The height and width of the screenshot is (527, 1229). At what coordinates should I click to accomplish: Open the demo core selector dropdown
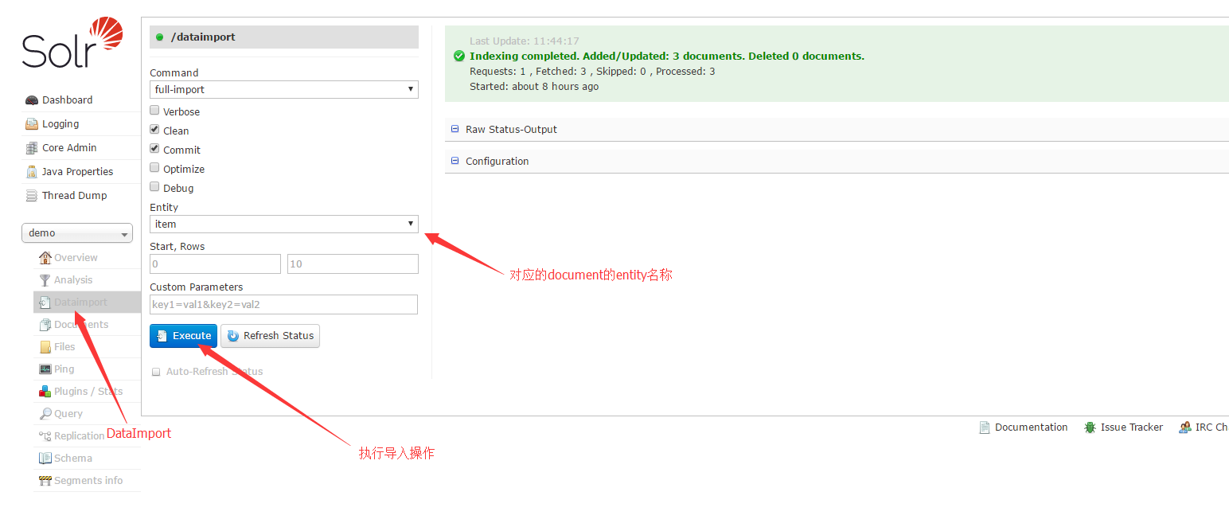coord(77,233)
